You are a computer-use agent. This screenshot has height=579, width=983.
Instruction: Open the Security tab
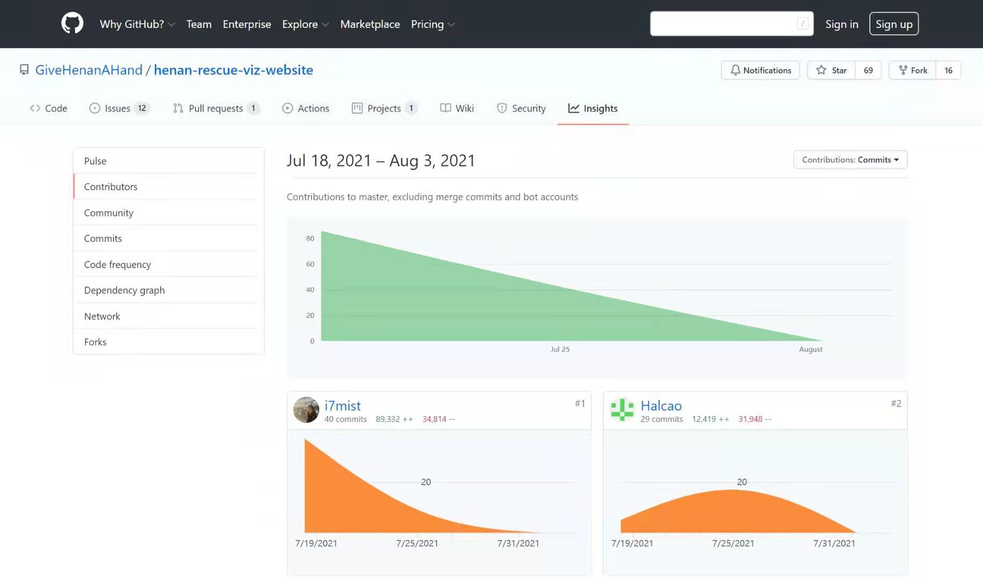521,108
